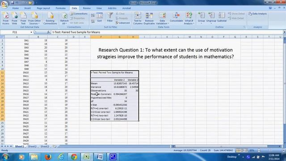Go to next sheet tab arrow

click(x=8, y=146)
